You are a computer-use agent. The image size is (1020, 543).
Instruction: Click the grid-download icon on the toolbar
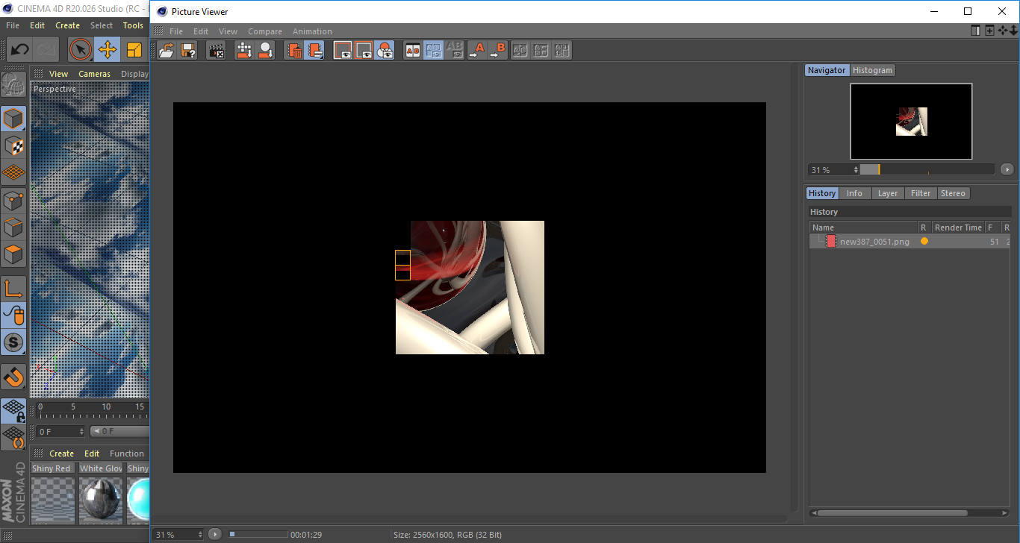pyautogui.click(x=244, y=51)
